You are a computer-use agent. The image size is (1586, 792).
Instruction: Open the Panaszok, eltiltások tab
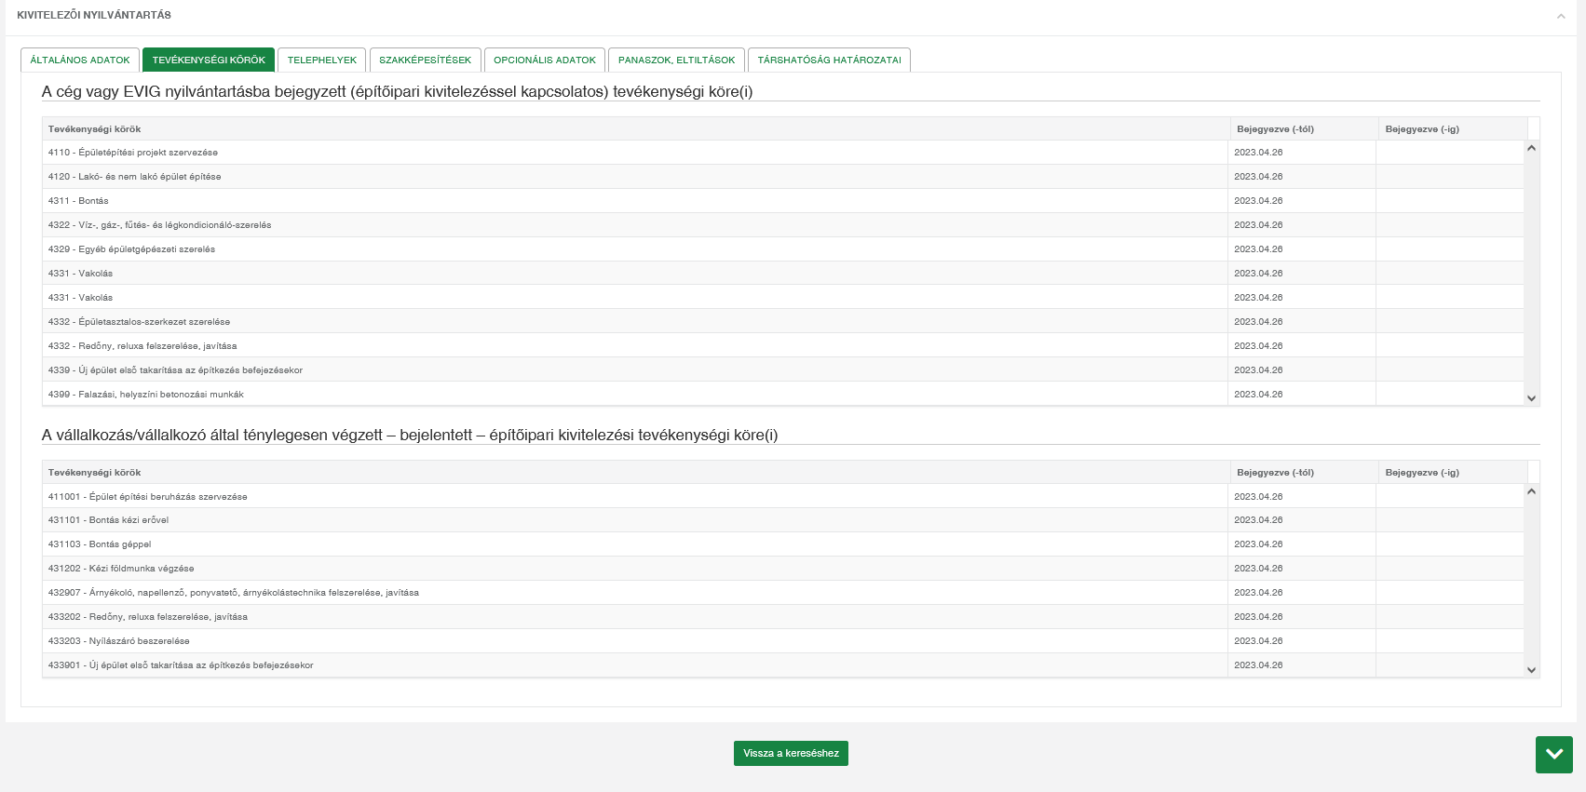[x=676, y=60]
